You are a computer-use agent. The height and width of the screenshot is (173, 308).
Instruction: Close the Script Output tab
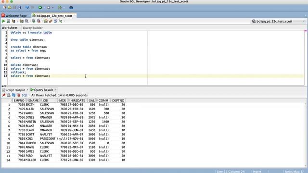click(27, 90)
